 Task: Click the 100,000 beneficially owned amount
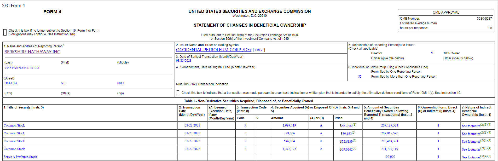pos(390,157)
